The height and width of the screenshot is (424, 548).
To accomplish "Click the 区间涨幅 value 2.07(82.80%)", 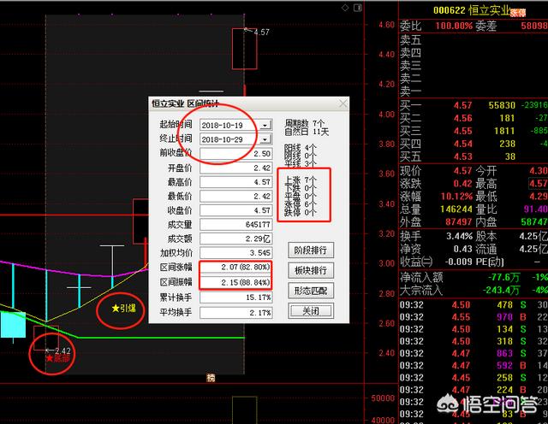I will tap(236, 267).
